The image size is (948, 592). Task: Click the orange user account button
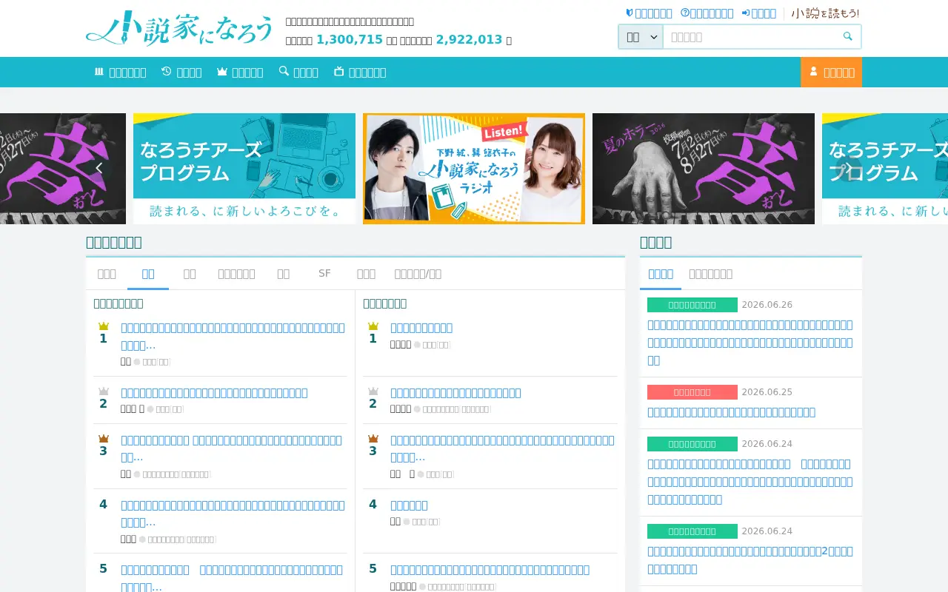[x=831, y=72]
